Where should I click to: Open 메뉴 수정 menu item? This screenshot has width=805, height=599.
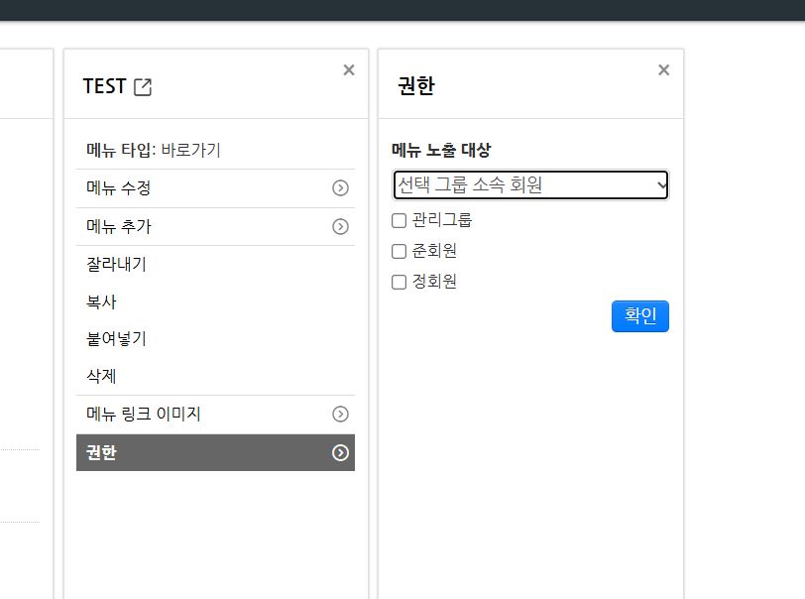(x=216, y=188)
